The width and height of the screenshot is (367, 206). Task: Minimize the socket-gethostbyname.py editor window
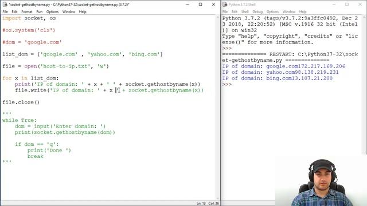tap(188, 5)
